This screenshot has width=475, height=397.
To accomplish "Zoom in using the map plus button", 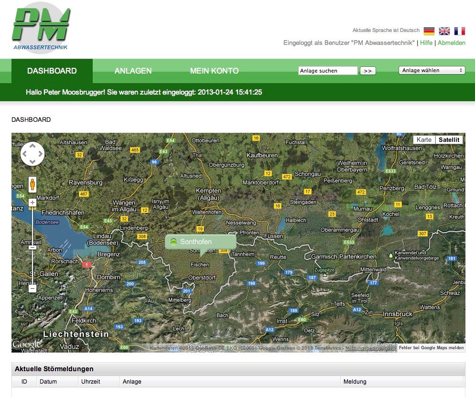I will (32, 203).
